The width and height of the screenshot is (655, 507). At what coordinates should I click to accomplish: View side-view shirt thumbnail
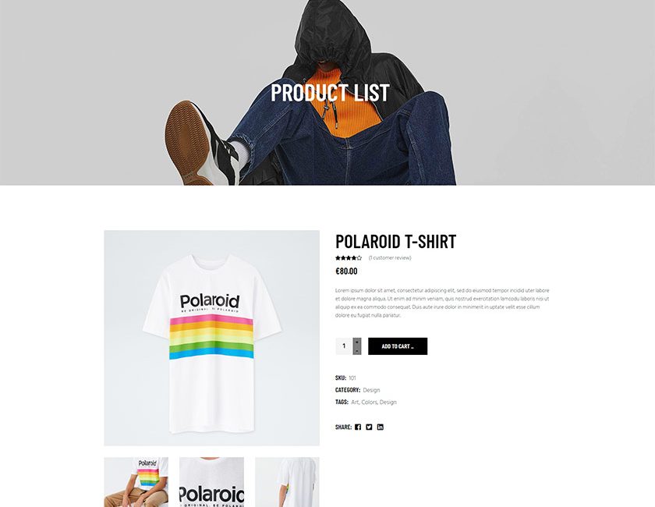[x=288, y=482]
